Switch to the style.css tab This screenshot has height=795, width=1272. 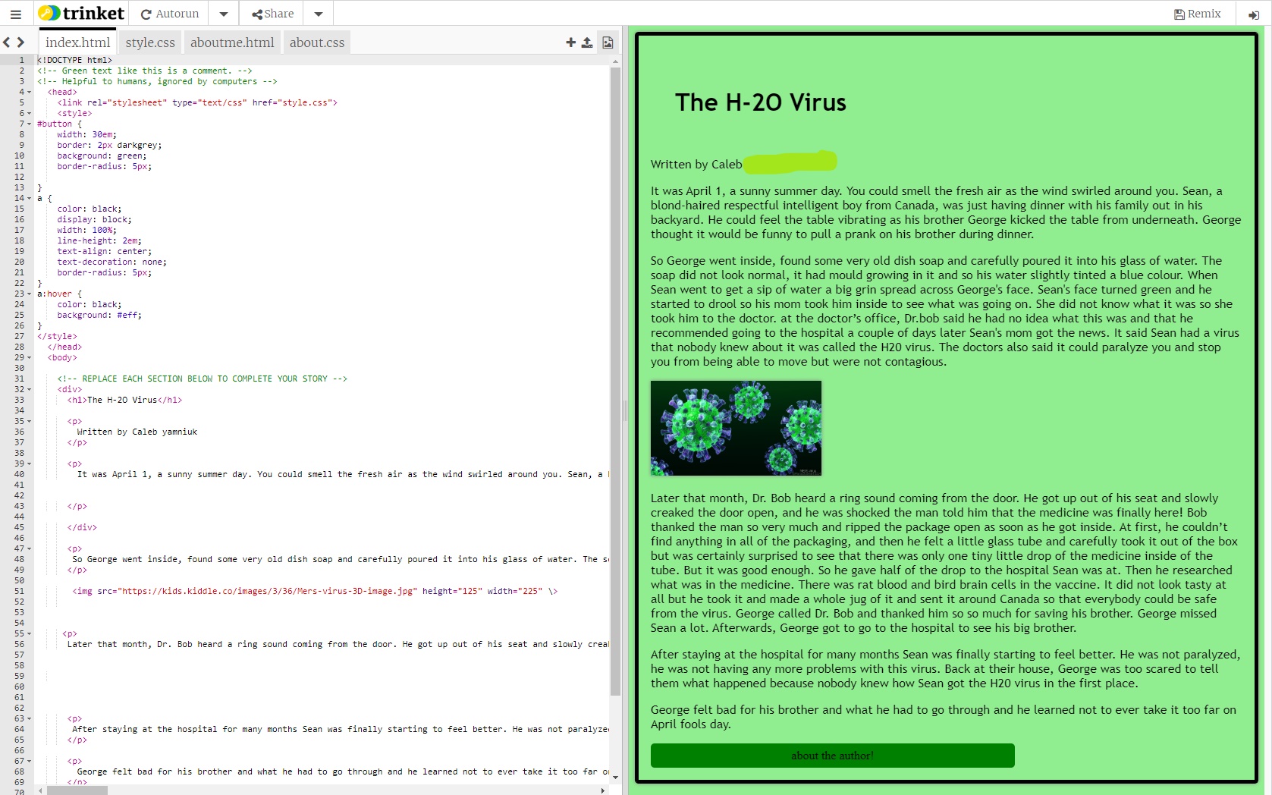tap(149, 42)
